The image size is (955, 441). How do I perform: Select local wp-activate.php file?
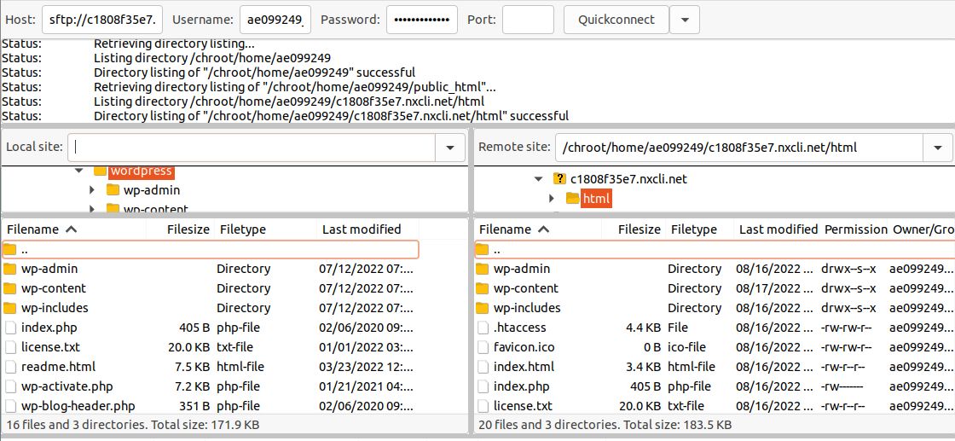tap(211, 386)
